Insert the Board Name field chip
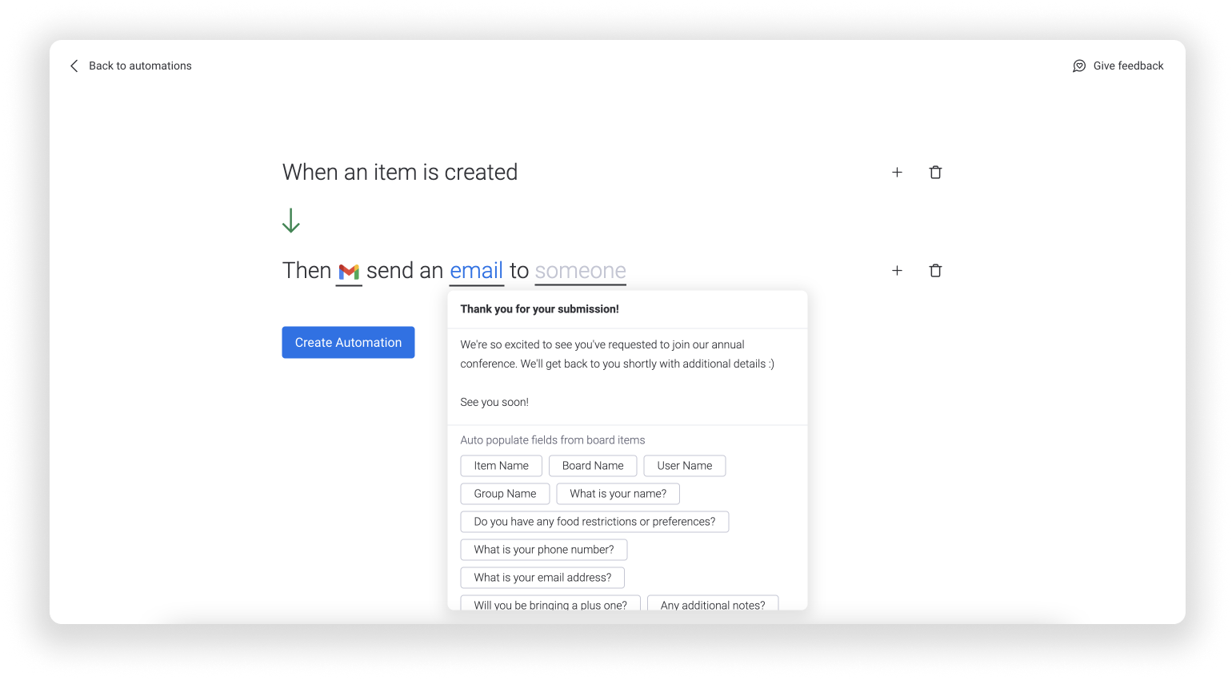This screenshot has width=1232, height=680. pyautogui.click(x=593, y=466)
